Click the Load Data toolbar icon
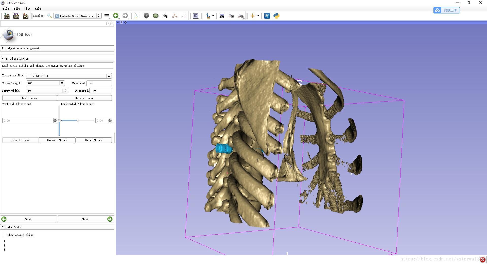 [x=7, y=16]
